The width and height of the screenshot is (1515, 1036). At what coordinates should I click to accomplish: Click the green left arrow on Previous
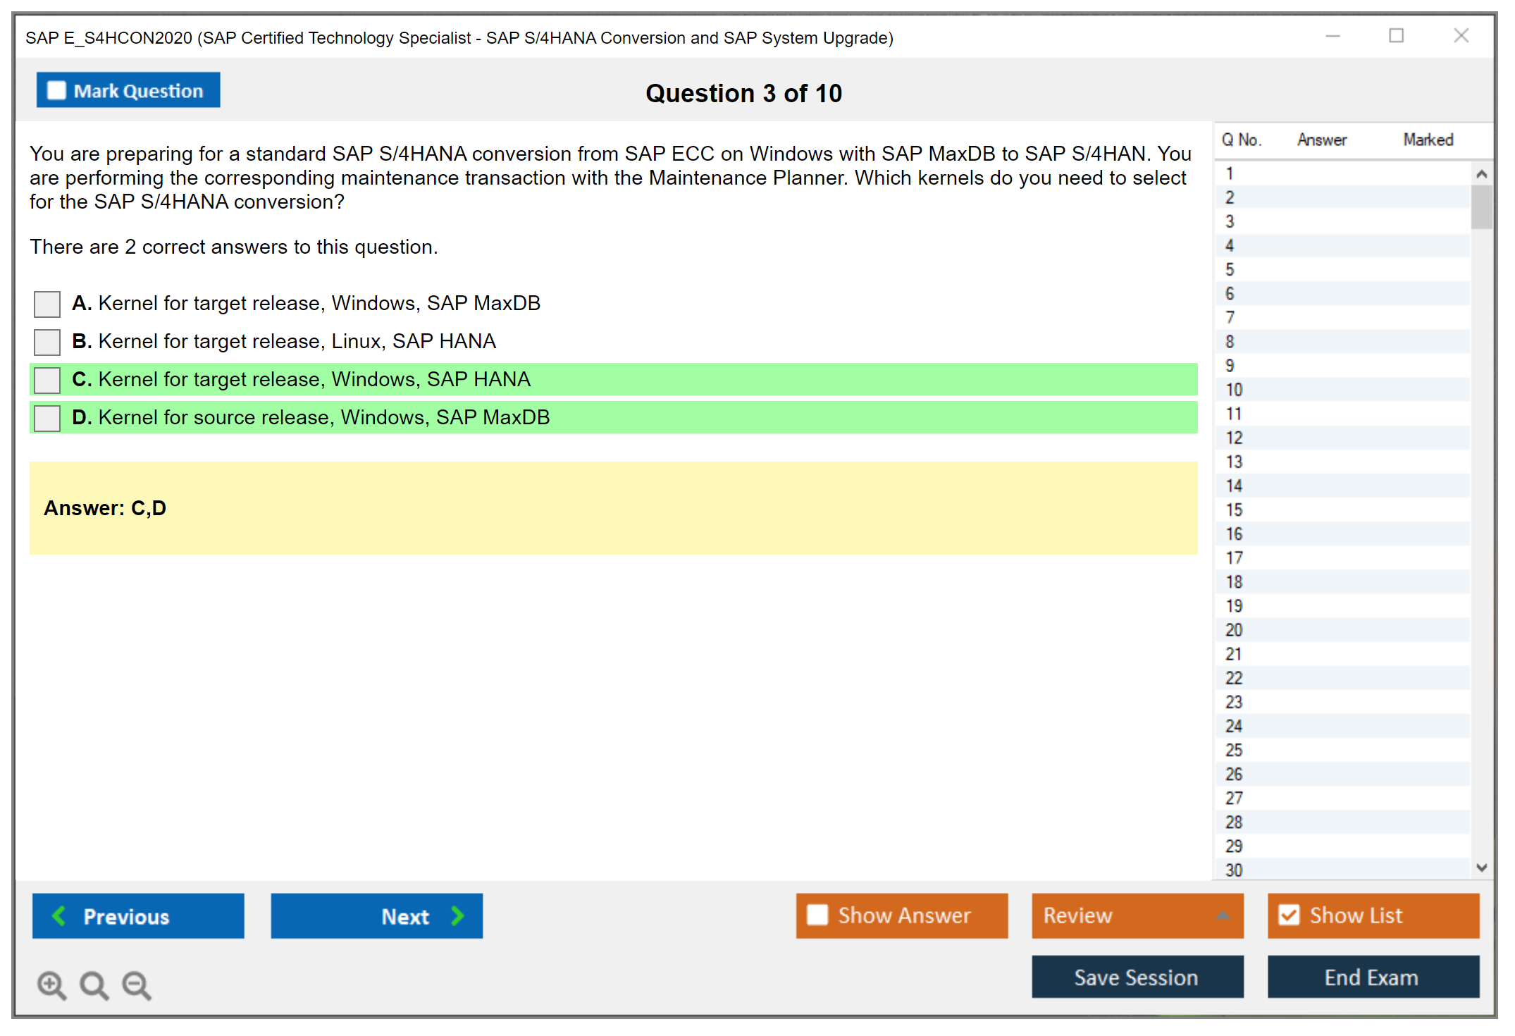[59, 915]
